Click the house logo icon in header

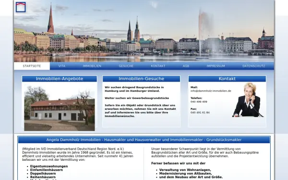point(21,7)
